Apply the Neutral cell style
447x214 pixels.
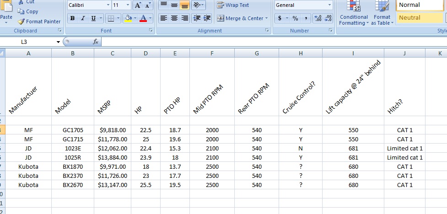point(420,18)
